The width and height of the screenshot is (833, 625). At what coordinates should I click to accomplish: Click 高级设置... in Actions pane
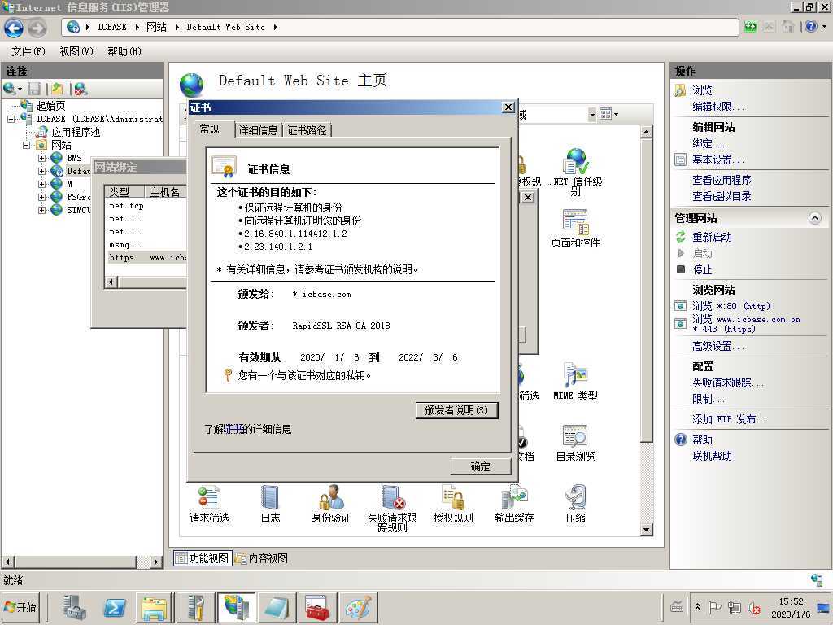pos(717,346)
